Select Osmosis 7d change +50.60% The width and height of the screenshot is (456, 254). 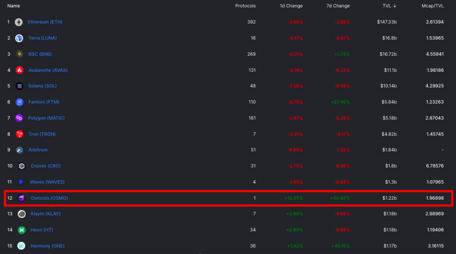(x=340, y=198)
